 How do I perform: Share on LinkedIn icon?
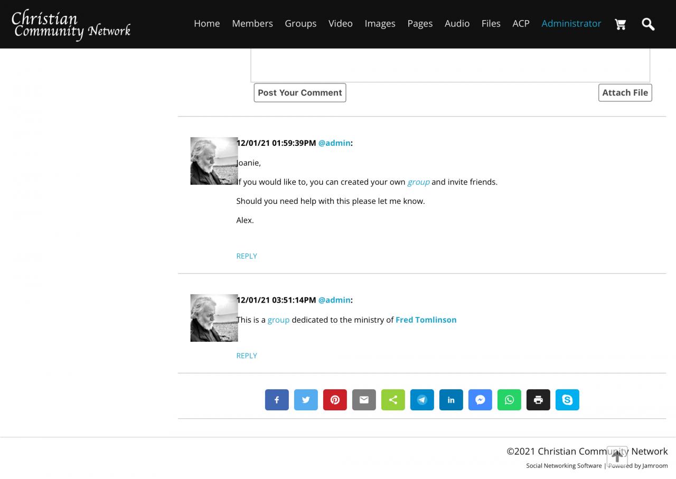click(x=451, y=400)
